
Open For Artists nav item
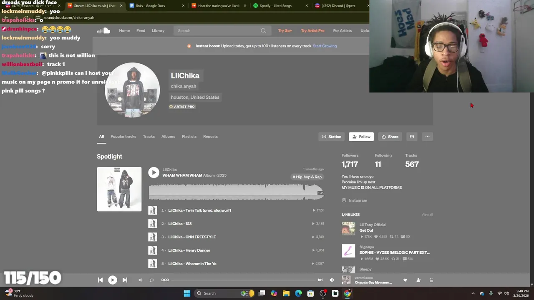tap(342, 30)
